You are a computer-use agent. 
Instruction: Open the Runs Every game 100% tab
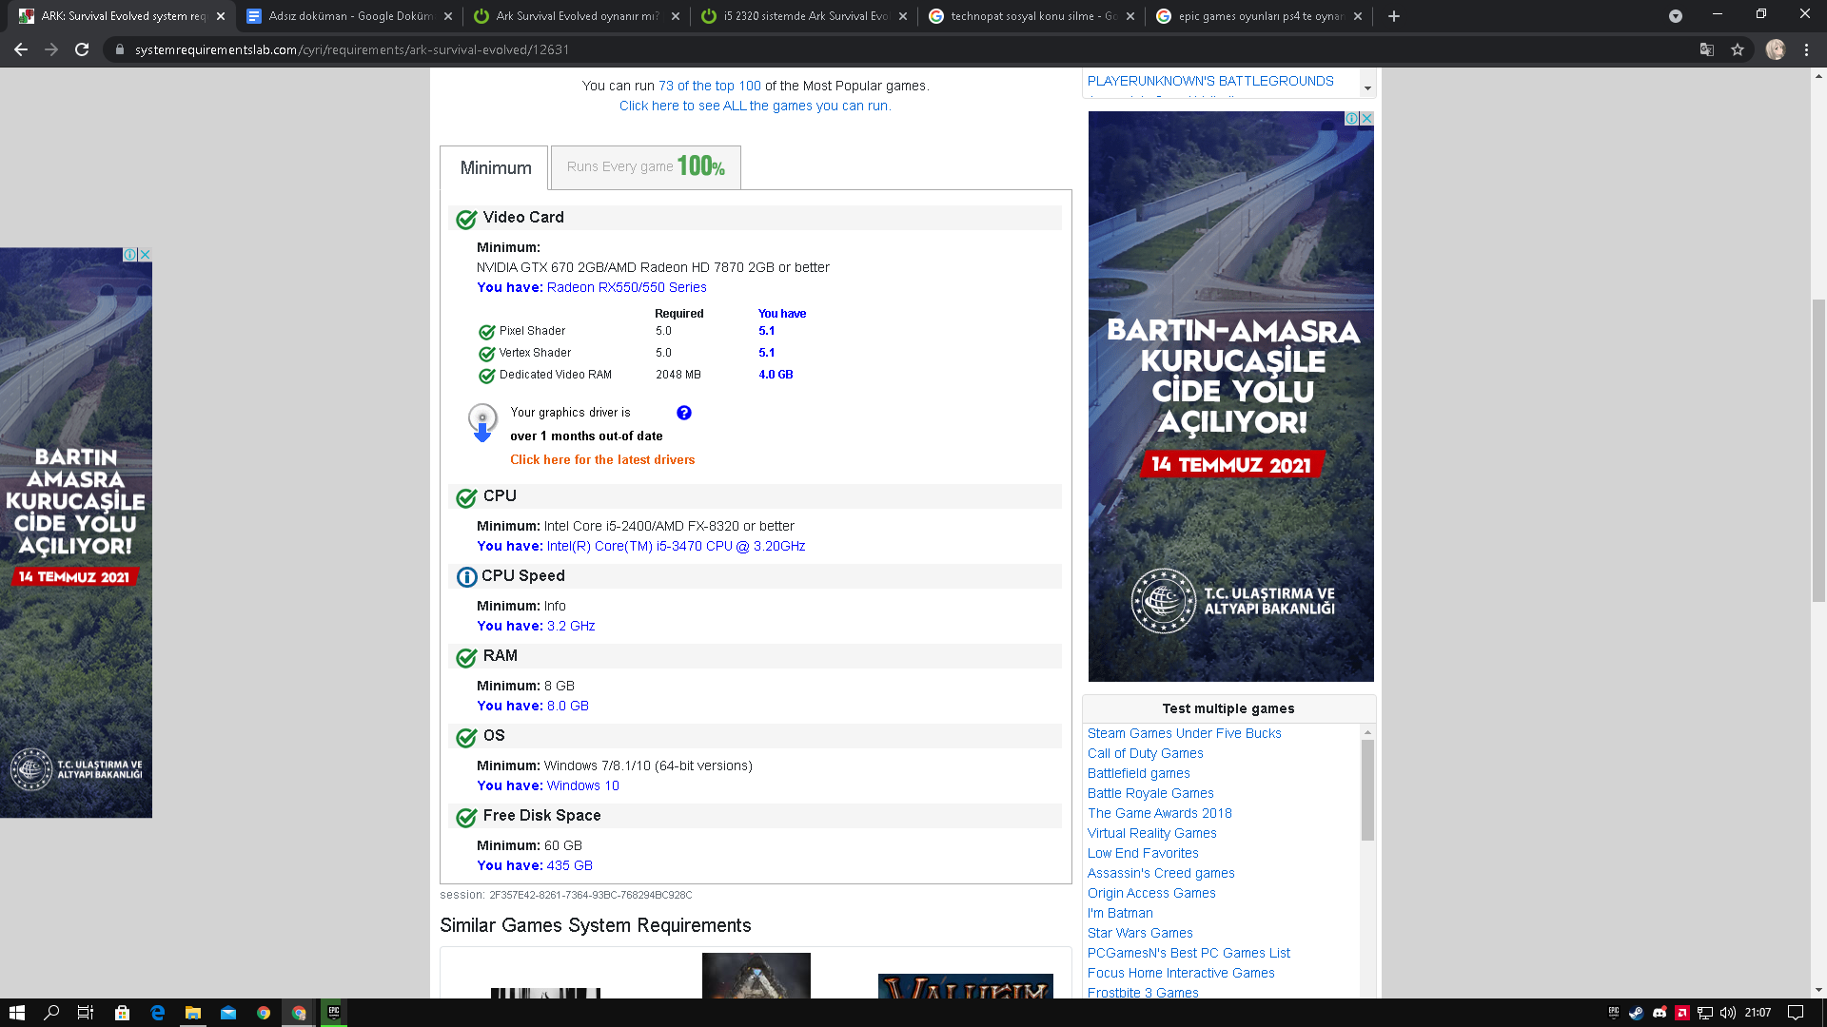pos(645,167)
